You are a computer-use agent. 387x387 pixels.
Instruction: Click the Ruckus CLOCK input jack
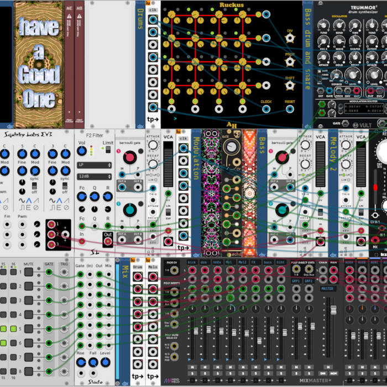click(266, 108)
